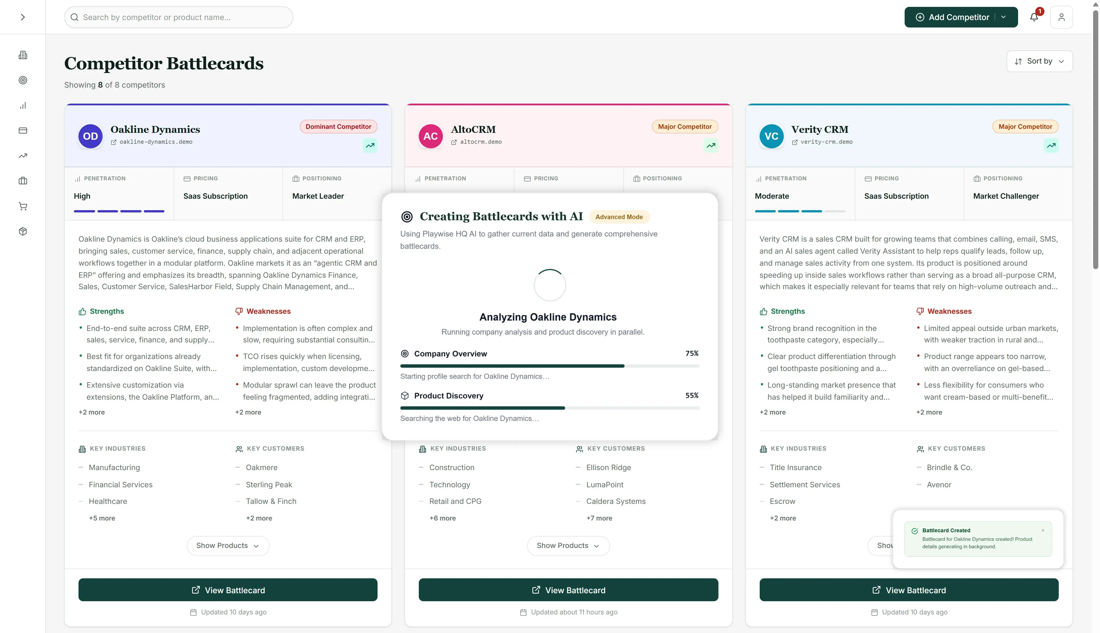Open the notifications bell
The image size is (1100, 633).
[x=1034, y=17]
